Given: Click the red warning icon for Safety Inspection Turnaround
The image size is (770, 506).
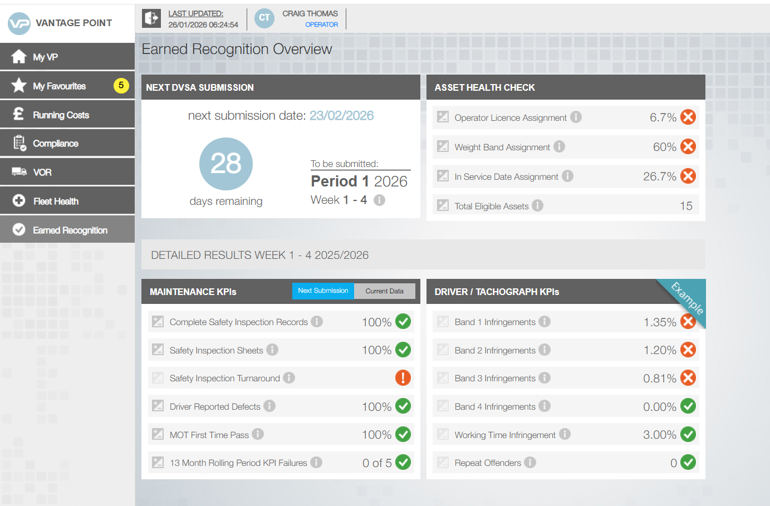Looking at the screenshot, I should click(x=403, y=378).
